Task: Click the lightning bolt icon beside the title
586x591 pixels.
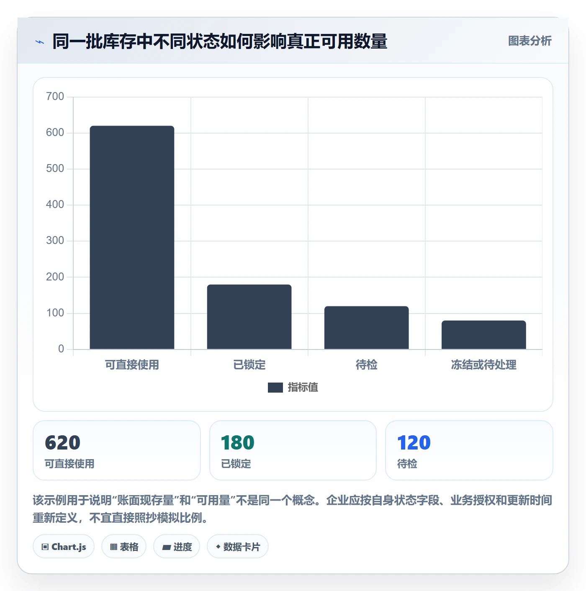Action: click(x=40, y=42)
